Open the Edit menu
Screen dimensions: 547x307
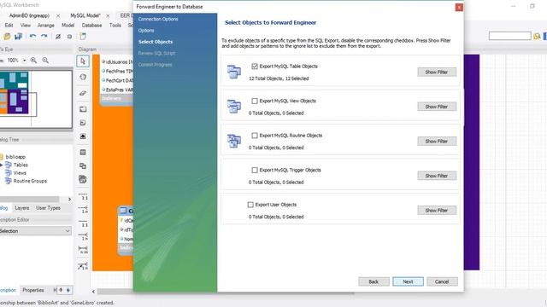tap(9, 26)
